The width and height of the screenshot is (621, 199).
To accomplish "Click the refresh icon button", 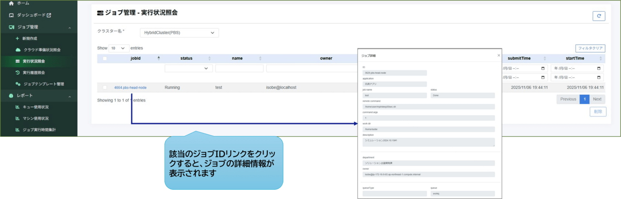I will [x=599, y=16].
